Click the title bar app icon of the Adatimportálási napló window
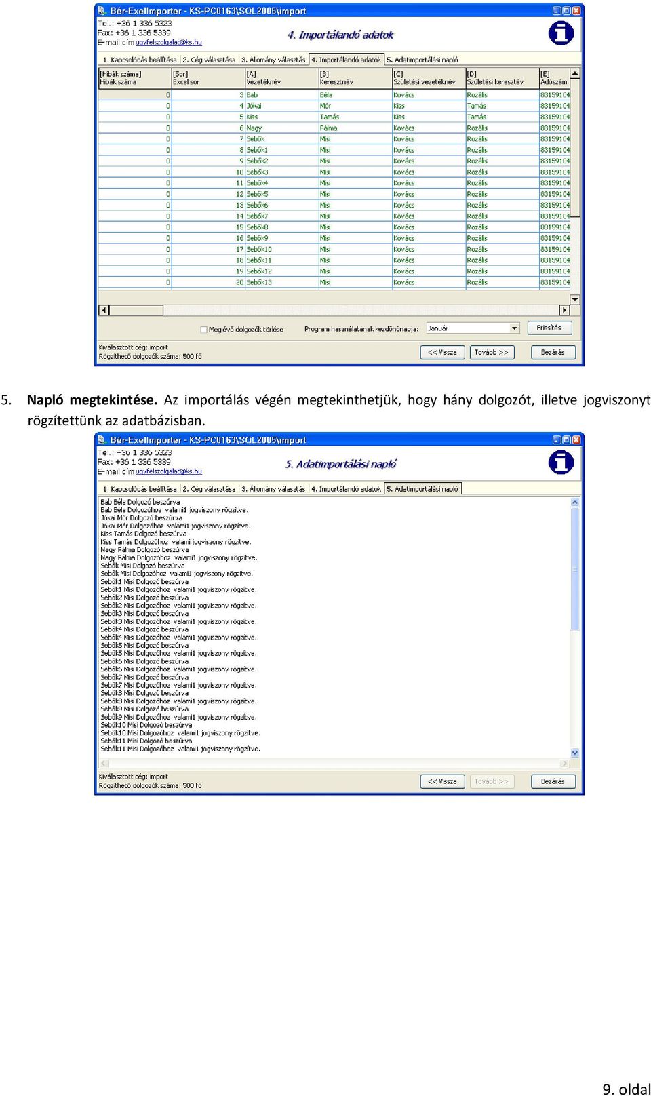The width and height of the screenshot is (651, 1096). click(x=102, y=440)
